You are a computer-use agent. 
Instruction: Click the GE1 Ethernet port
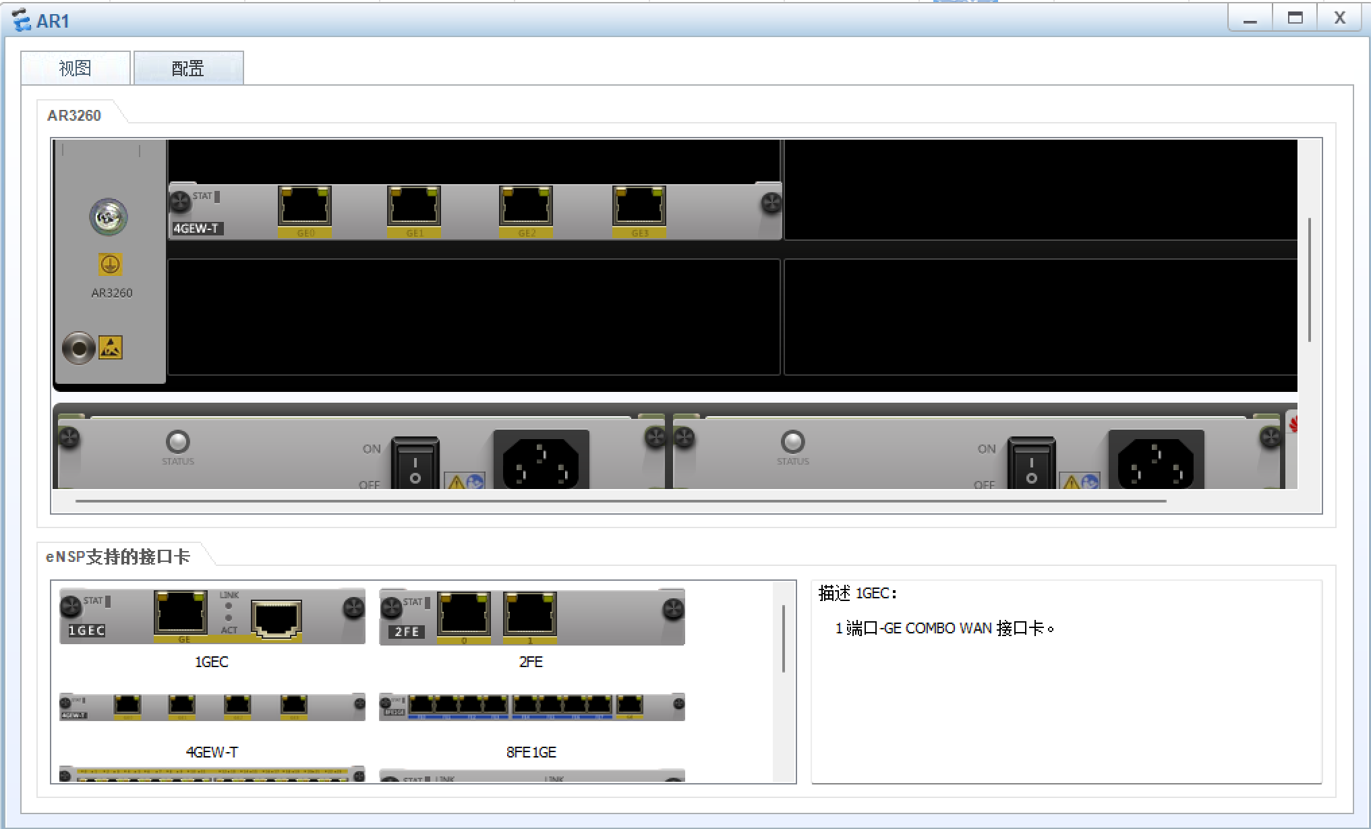[x=413, y=206]
